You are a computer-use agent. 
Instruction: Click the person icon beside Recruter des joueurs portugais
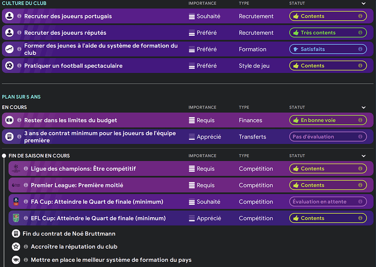[9, 16]
